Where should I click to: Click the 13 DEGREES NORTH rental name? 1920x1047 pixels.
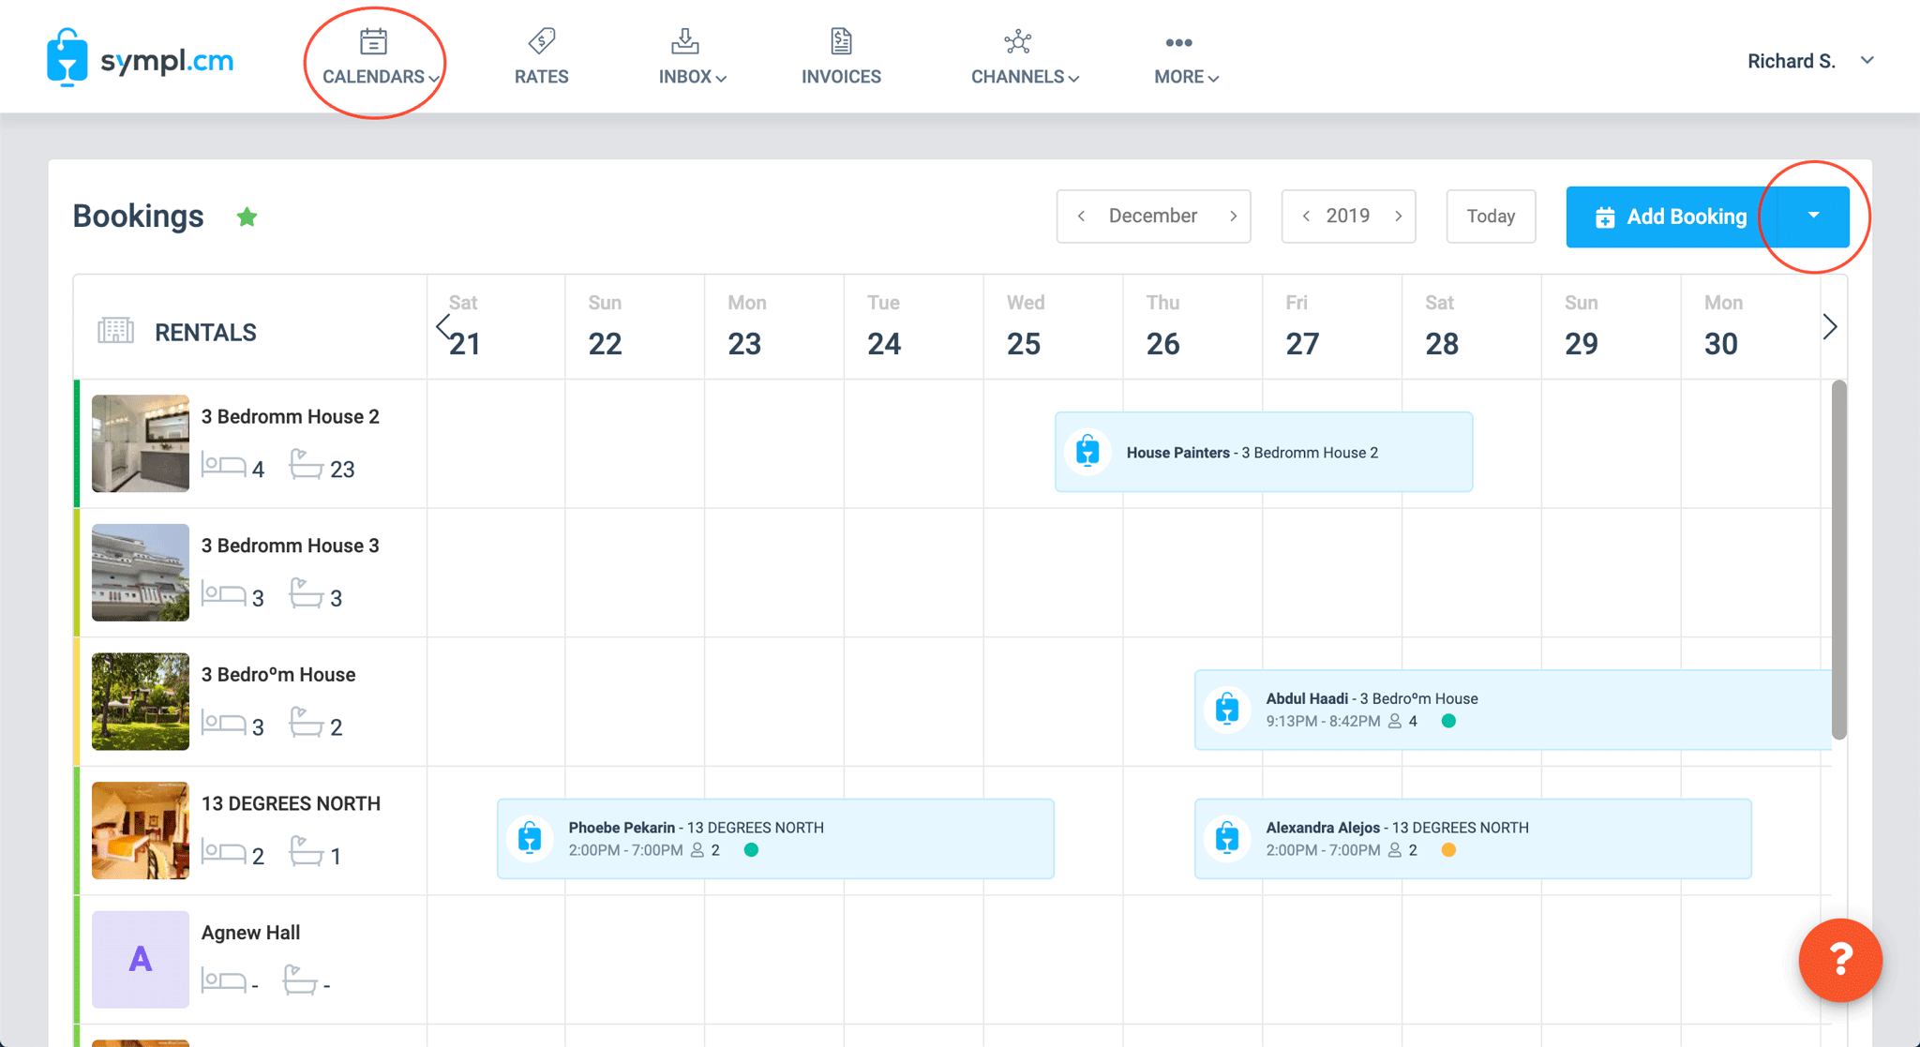pyautogui.click(x=291, y=803)
